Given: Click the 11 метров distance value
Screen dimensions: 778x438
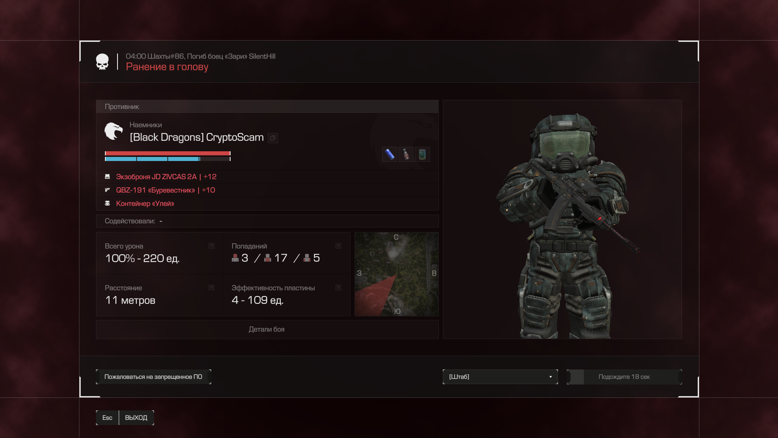Looking at the screenshot, I should (x=130, y=301).
